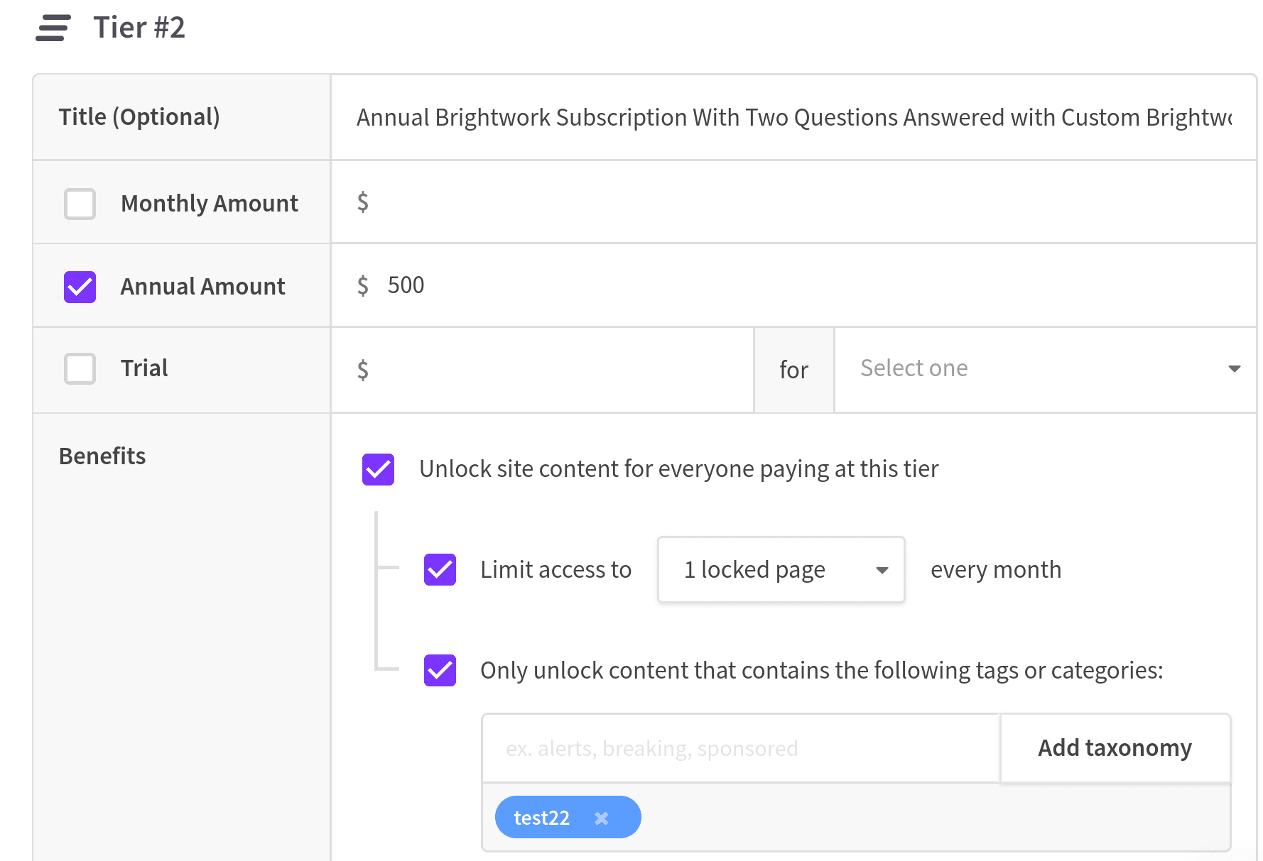Toggle Only unlock content with tags checkbox
Screen dimensions: 1263x861
[440, 670]
